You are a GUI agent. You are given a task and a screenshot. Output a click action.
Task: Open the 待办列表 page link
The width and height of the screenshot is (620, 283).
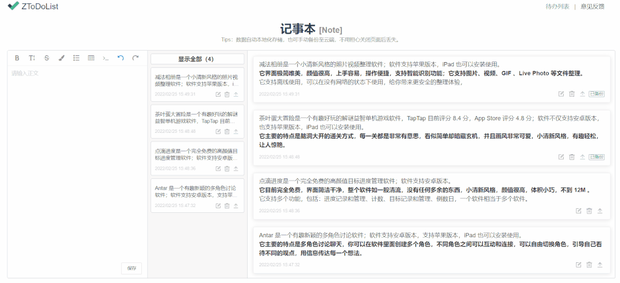click(557, 6)
